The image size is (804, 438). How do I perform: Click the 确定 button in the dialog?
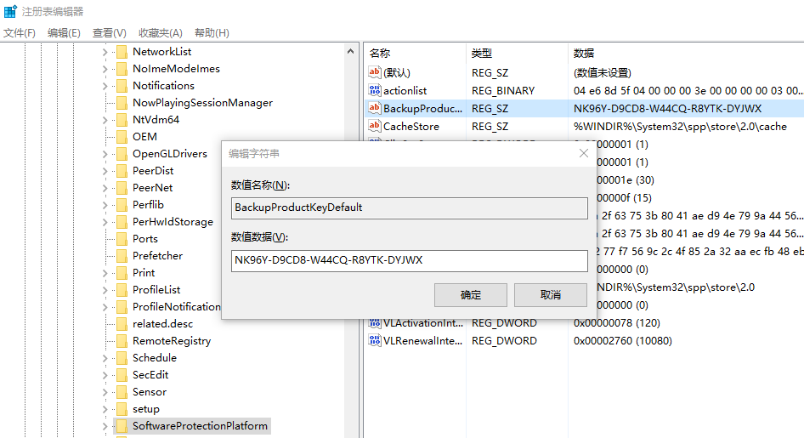pyautogui.click(x=471, y=295)
